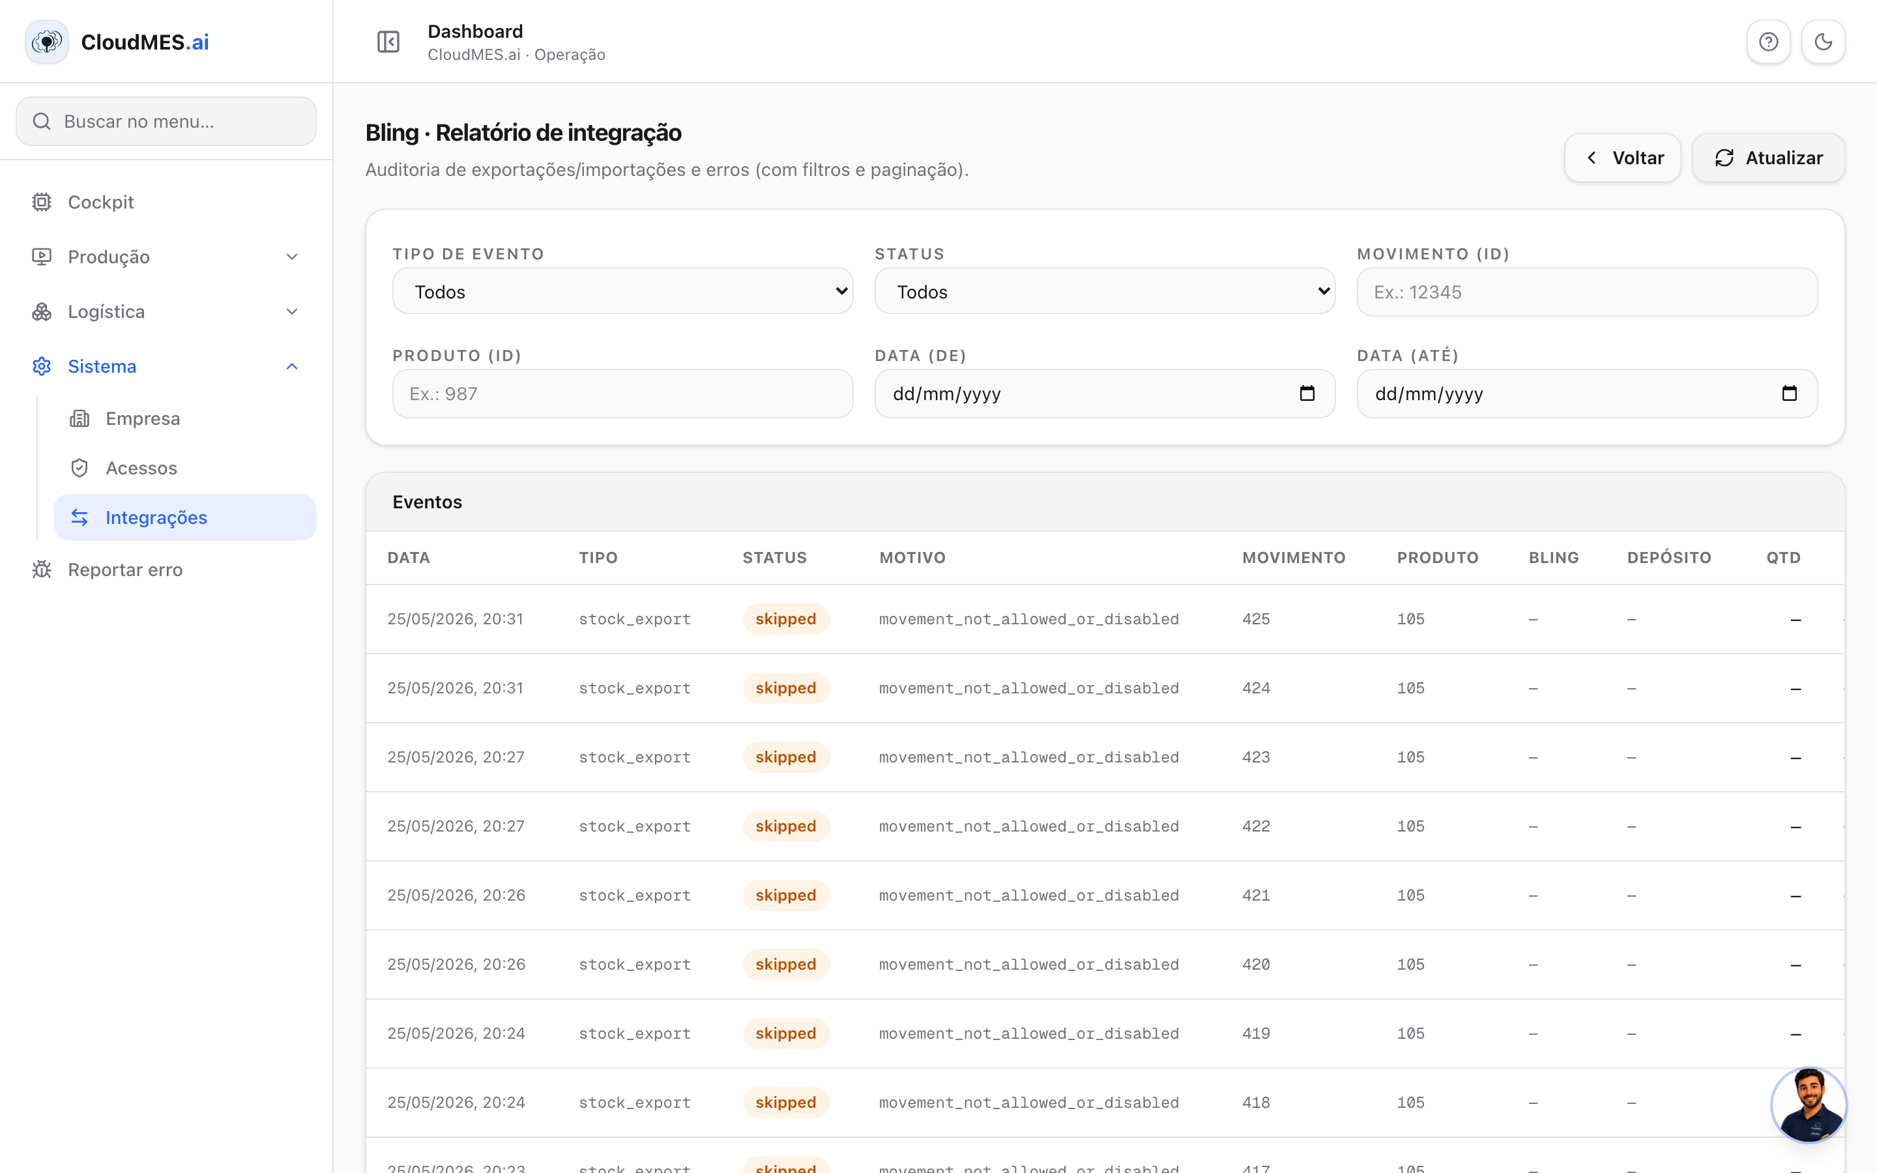Click the Produção monitor icon
The width and height of the screenshot is (1877, 1173).
(x=42, y=257)
